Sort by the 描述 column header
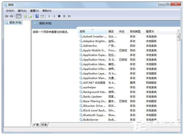Image resolution: width=184 pixels, height=135 pixels. pyautogui.click(x=112, y=31)
